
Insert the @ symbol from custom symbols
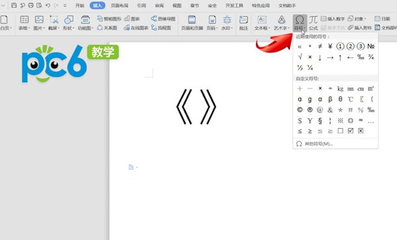(320, 110)
